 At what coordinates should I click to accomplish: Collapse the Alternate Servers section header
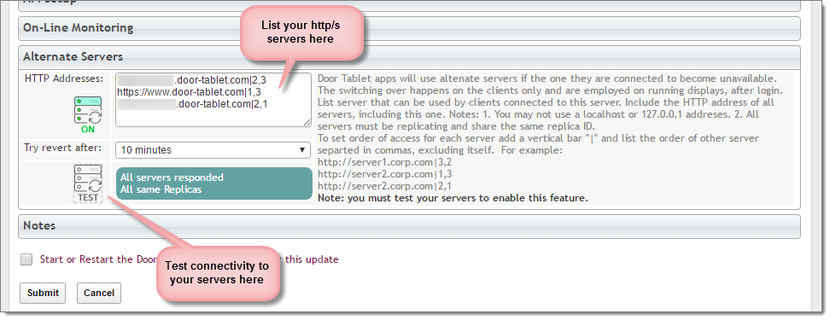(x=409, y=56)
